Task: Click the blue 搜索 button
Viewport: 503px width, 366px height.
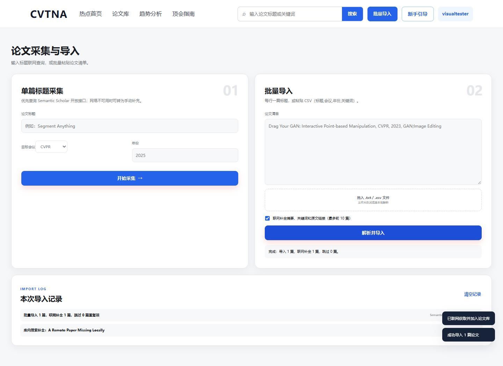Action: (352, 14)
